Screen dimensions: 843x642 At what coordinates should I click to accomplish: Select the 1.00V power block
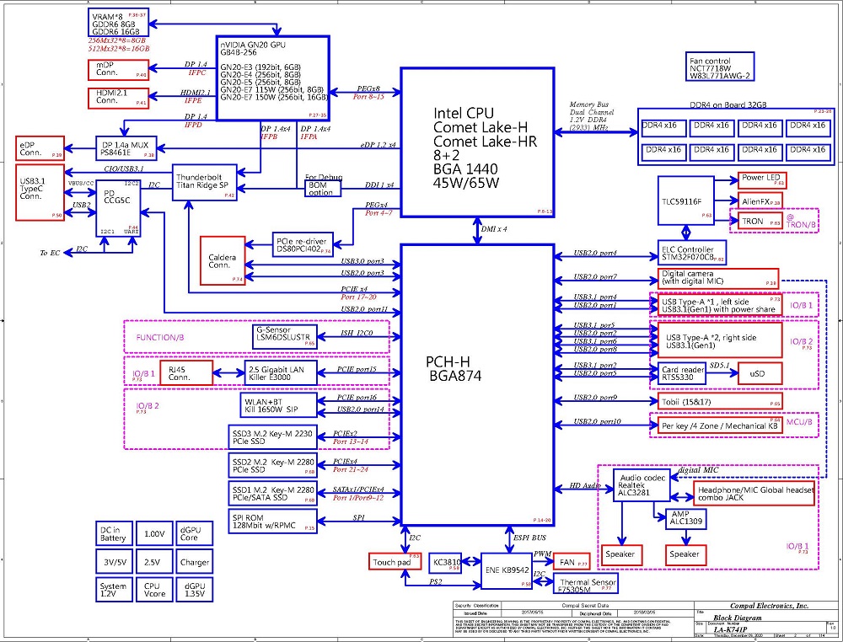tap(153, 534)
